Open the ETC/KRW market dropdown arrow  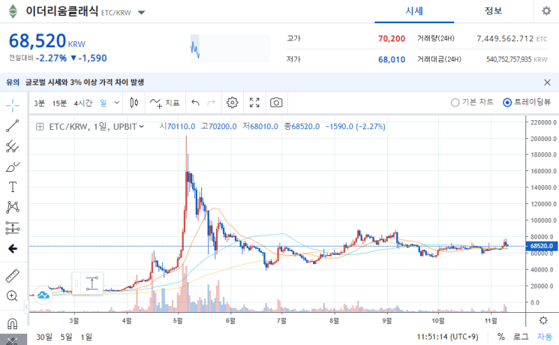(x=142, y=13)
